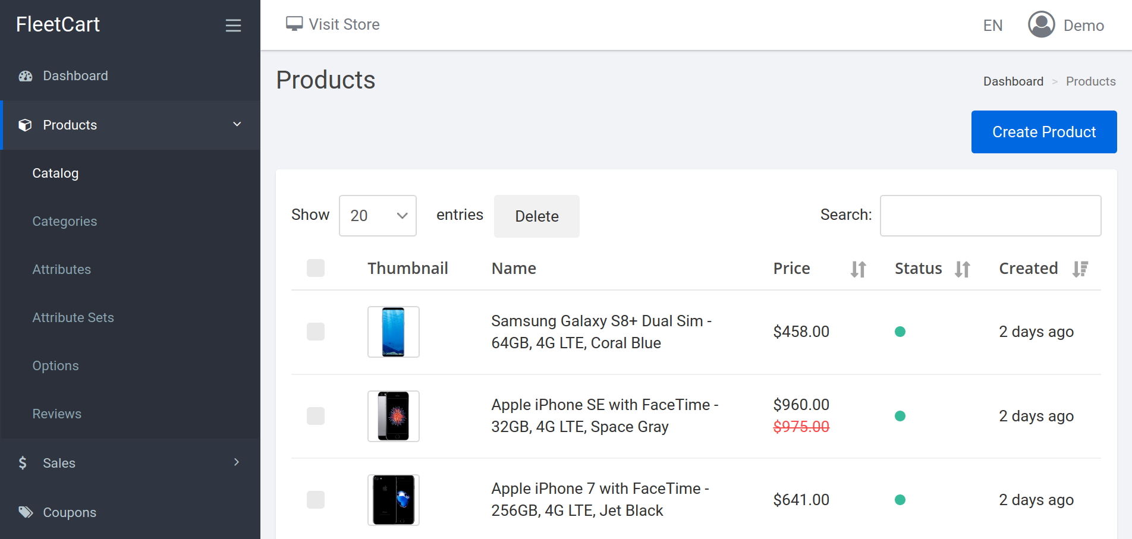This screenshot has height=539, width=1132.
Task: Click the Coupons tags icon
Action: click(26, 512)
